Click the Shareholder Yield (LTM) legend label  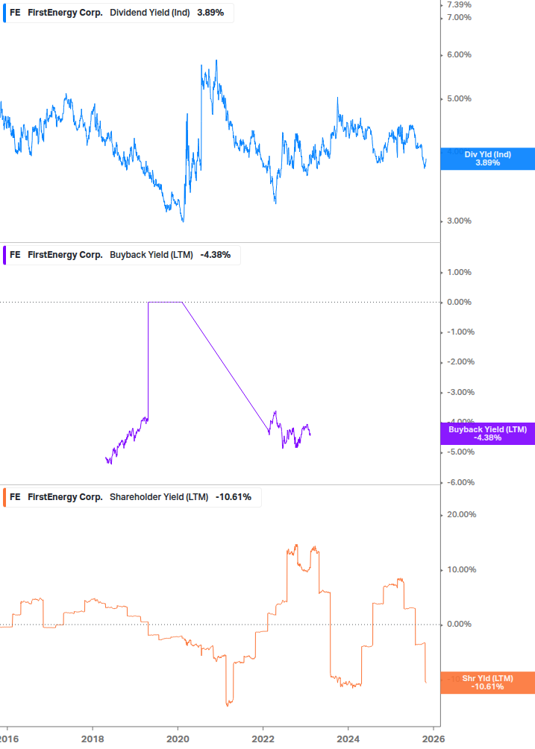click(159, 497)
